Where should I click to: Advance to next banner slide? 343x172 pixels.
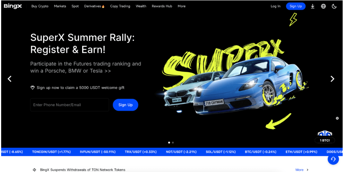tap(332, 79)
